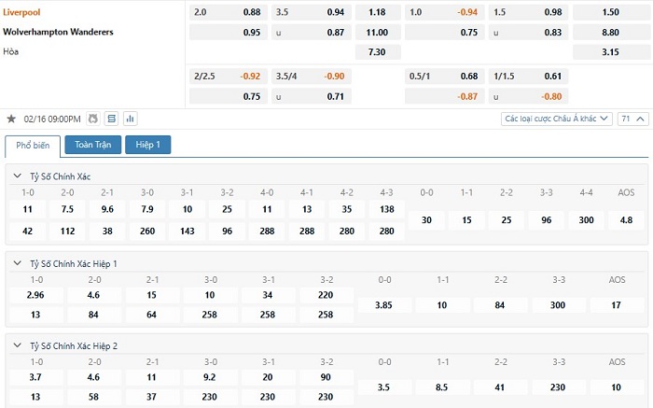Pick full-time score 3-0 odds 7.9
Image resolution: width=653 pixels, height=408 pixels.
(147, 209)
